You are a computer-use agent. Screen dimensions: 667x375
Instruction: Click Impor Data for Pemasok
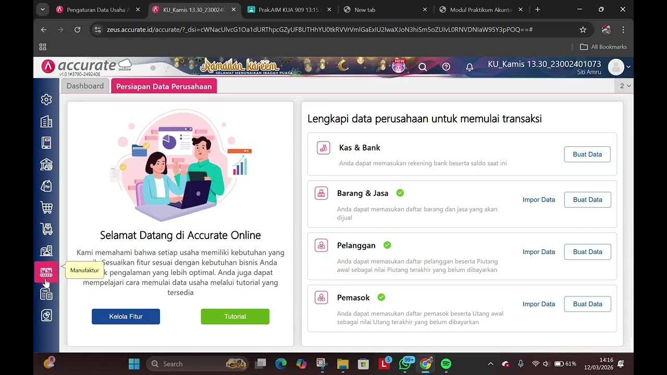(539, 304)
